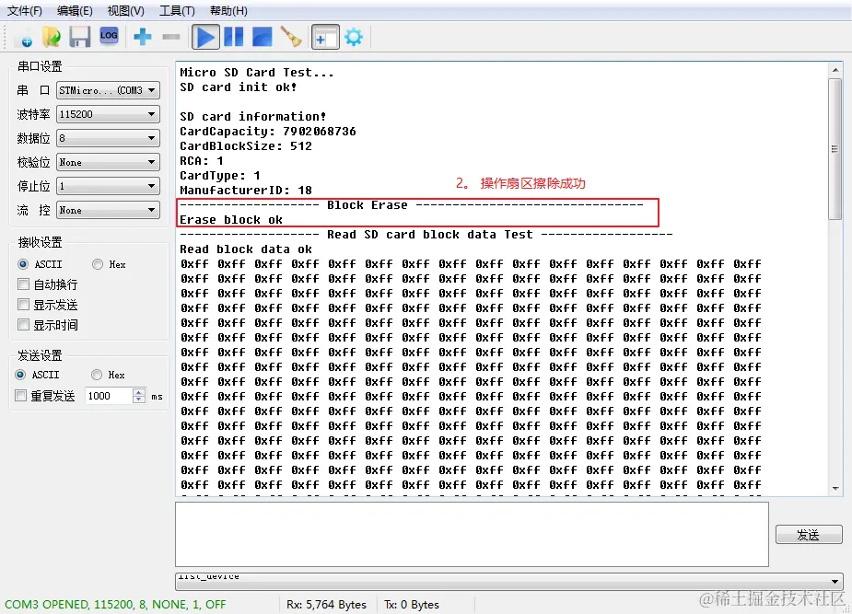Open settings via the gear icon
852x614 pixels.
[x=354, y=37]
